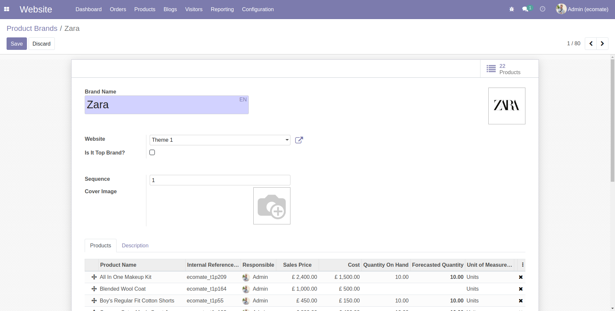Sort by Unit of Measure column header
Viewport: 615px width, 311px height.
tap(490, 265)
